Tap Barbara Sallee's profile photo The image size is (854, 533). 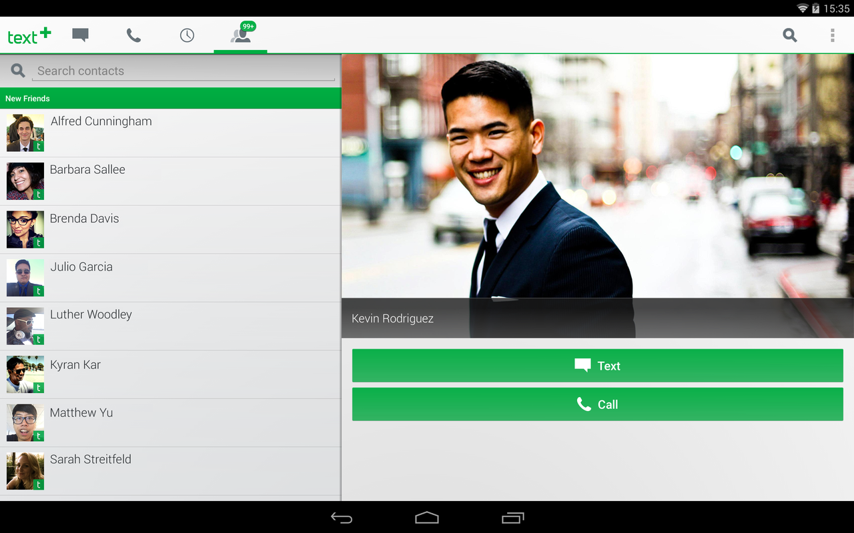[x=25, y=181]
